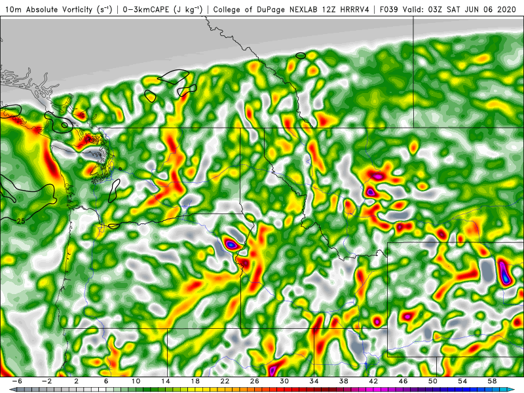524x393 pixels.
Task: Click the "46" colorbar tick label
Action: [x=403, y=381]
